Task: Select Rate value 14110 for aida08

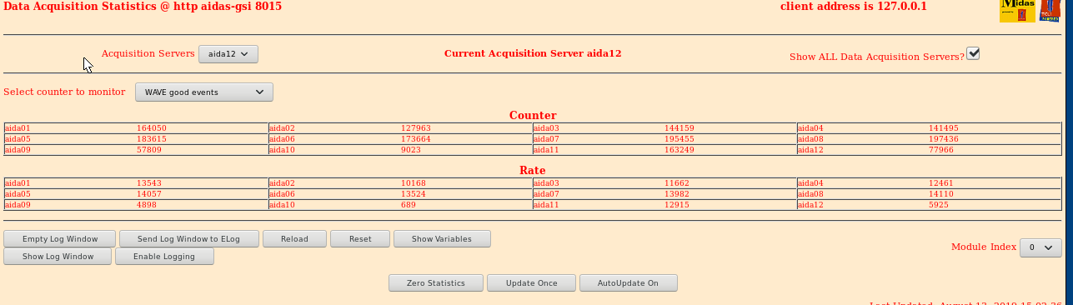Action: click(x=941, y=194)
